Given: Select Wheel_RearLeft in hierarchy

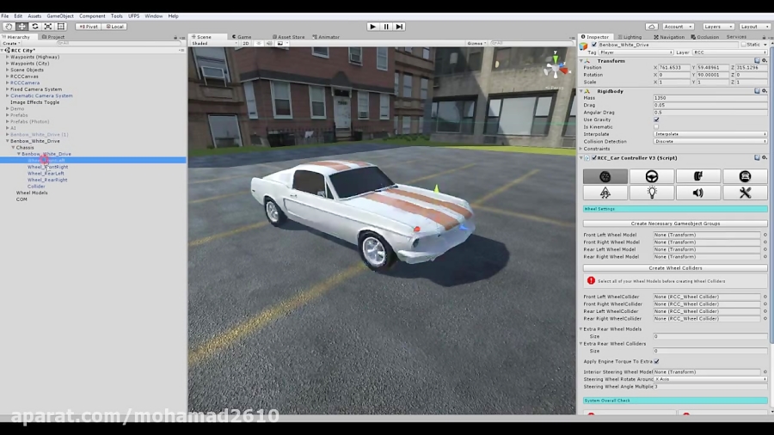Looking at the screenshot, I should point(46,174).
